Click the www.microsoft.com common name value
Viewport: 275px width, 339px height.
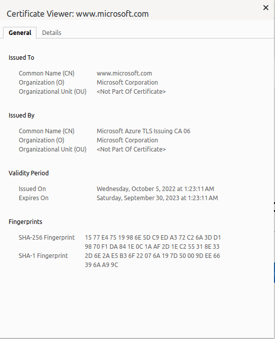[124, 73]
